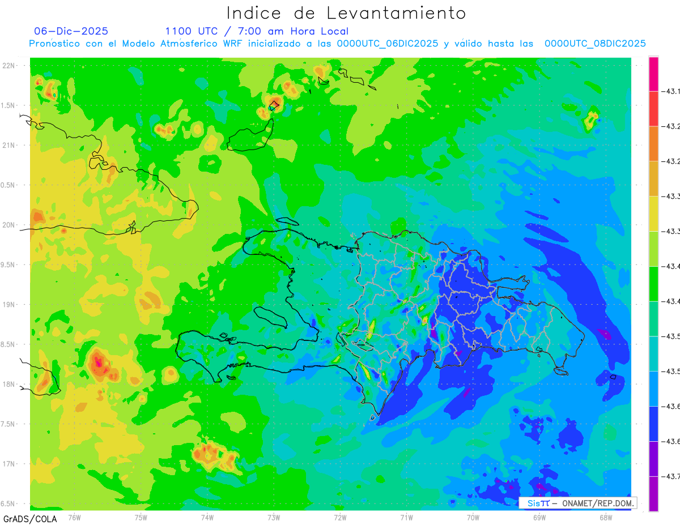This screenshot has width=680, height=525.
Task: Click the hot pink swatch on the color bar
Action: pyautogui.click(x=653, y=74)
